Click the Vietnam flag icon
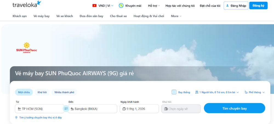Viewport: 274px width, 124px height. 95,5
